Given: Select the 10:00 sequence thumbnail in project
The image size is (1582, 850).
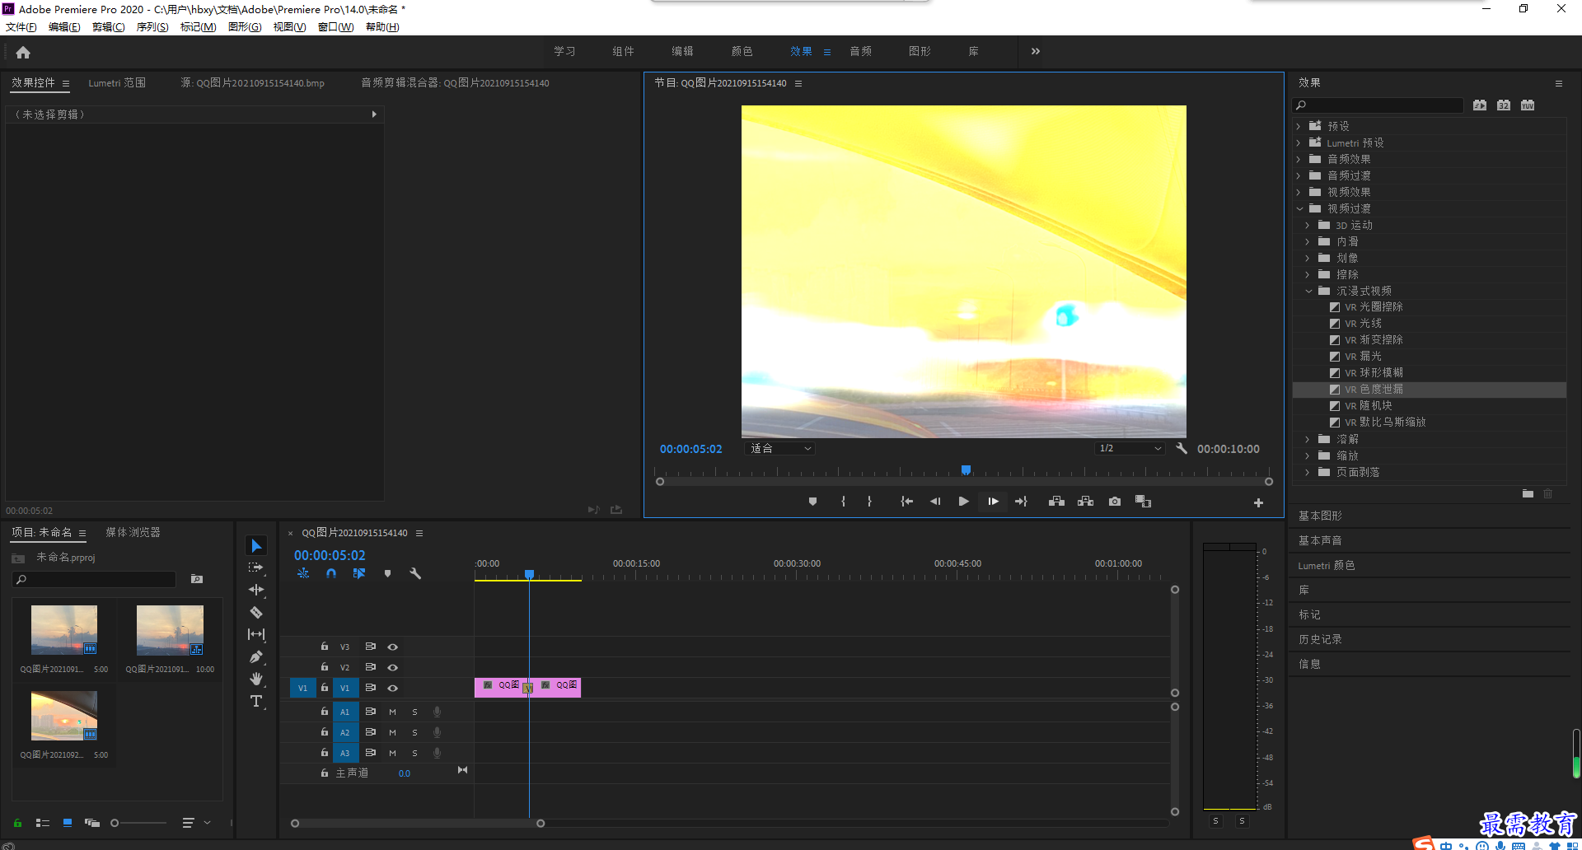Looking at the screenshot, I should tap(170, 630).
